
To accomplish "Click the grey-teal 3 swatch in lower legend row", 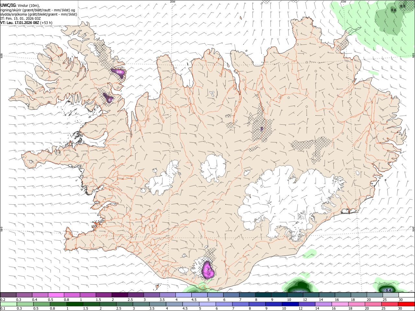I will [x=141, y=304].
